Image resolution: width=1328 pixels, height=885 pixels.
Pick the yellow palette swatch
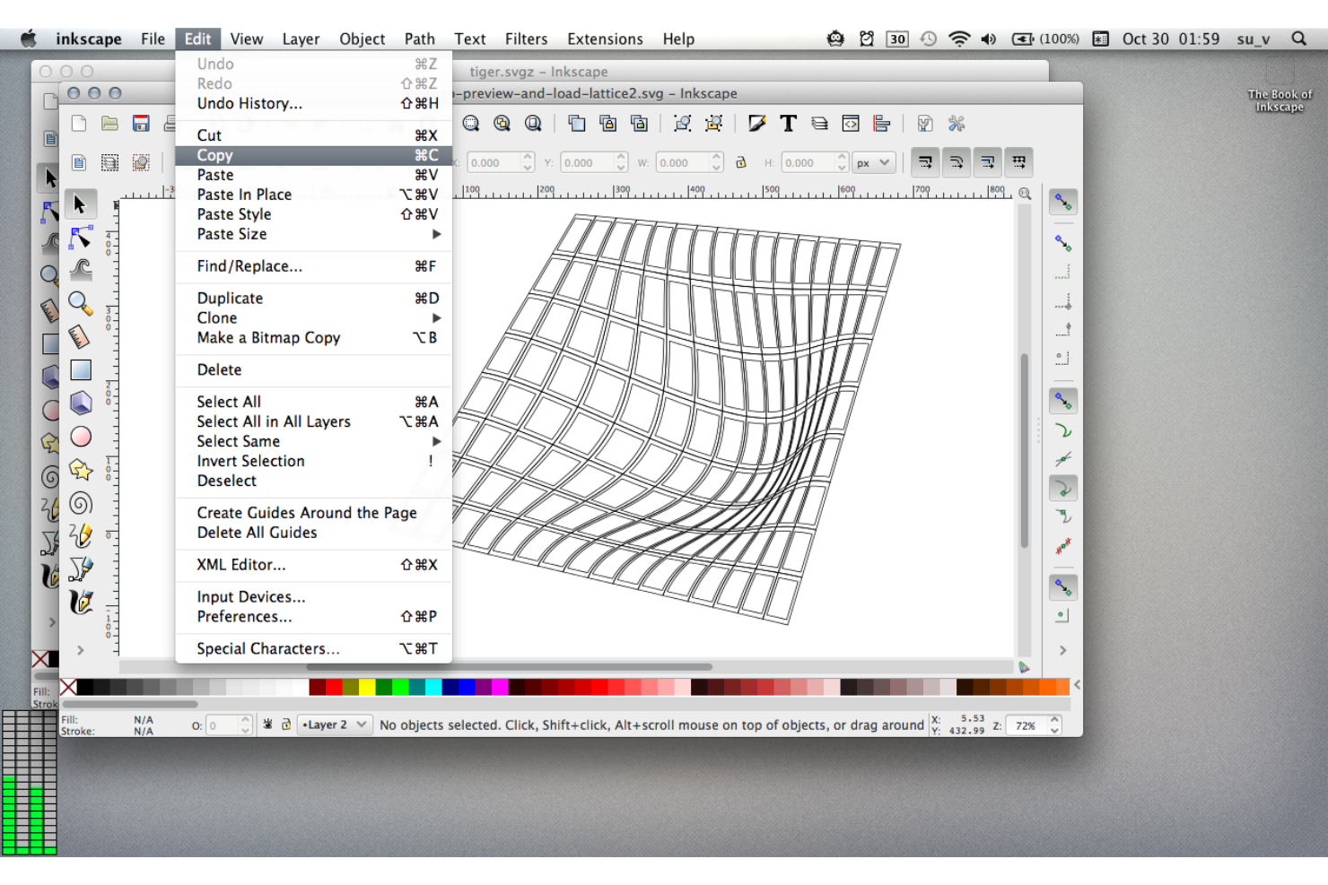coord(367,687)
